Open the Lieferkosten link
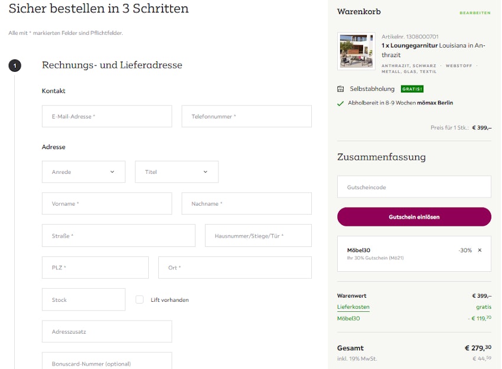The height and width of the screenshot is (369, 502). tap(353, 307)
